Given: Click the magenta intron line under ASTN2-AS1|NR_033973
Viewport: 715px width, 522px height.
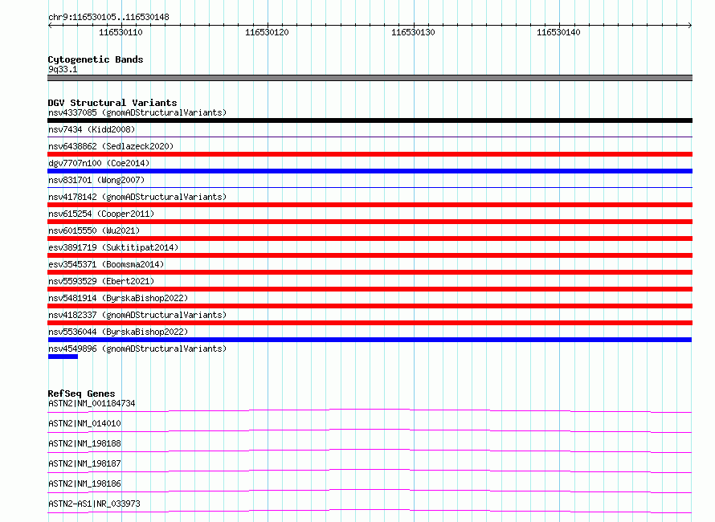Looking at the screenshot, I should point(370,511).
